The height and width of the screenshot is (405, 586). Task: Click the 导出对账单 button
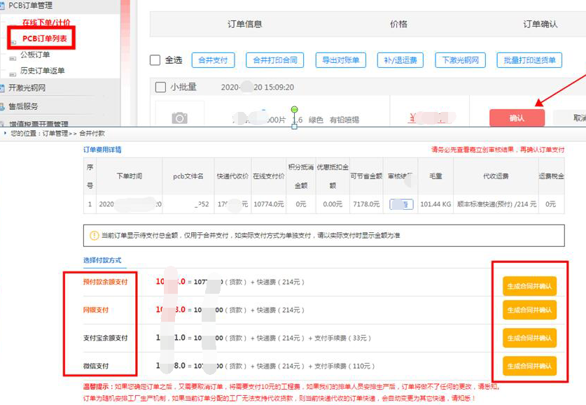click(x=341, y=60)
